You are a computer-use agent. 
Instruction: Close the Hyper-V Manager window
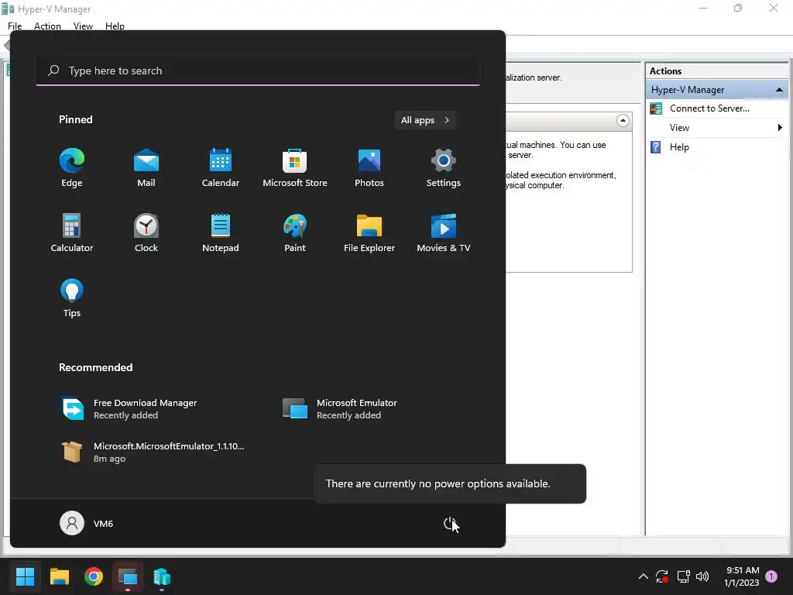pyautogui.click(x=774, y=8)
